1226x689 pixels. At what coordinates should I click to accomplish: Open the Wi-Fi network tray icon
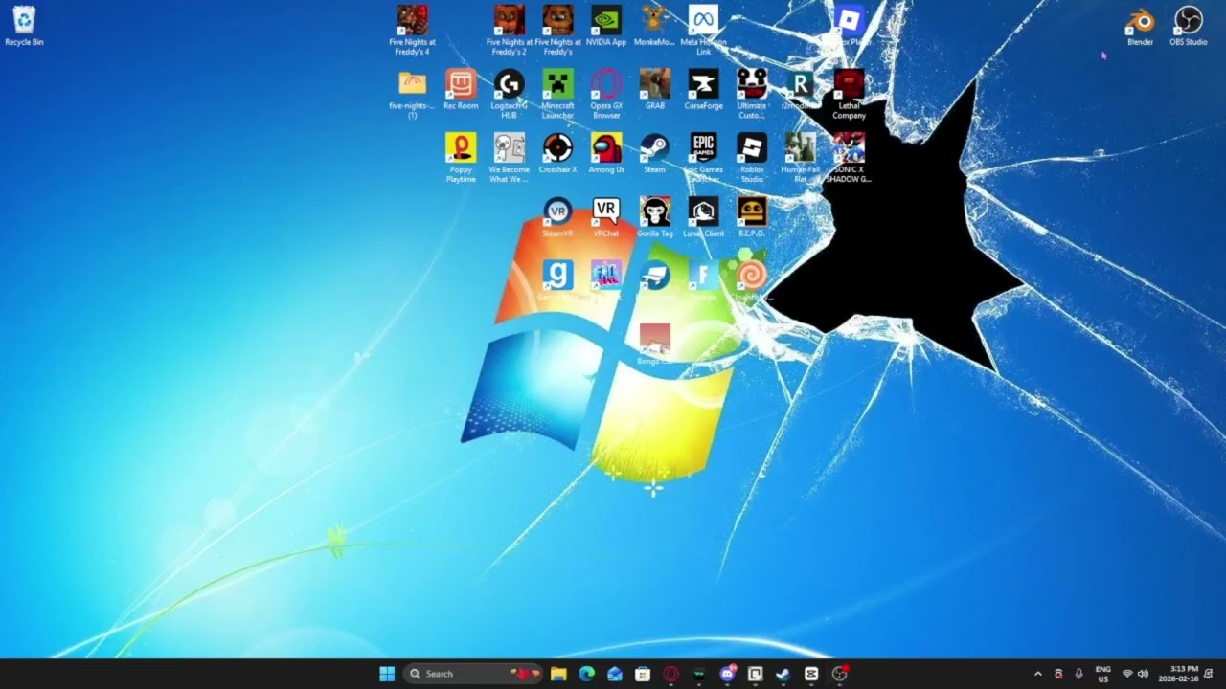[1127, 674]
